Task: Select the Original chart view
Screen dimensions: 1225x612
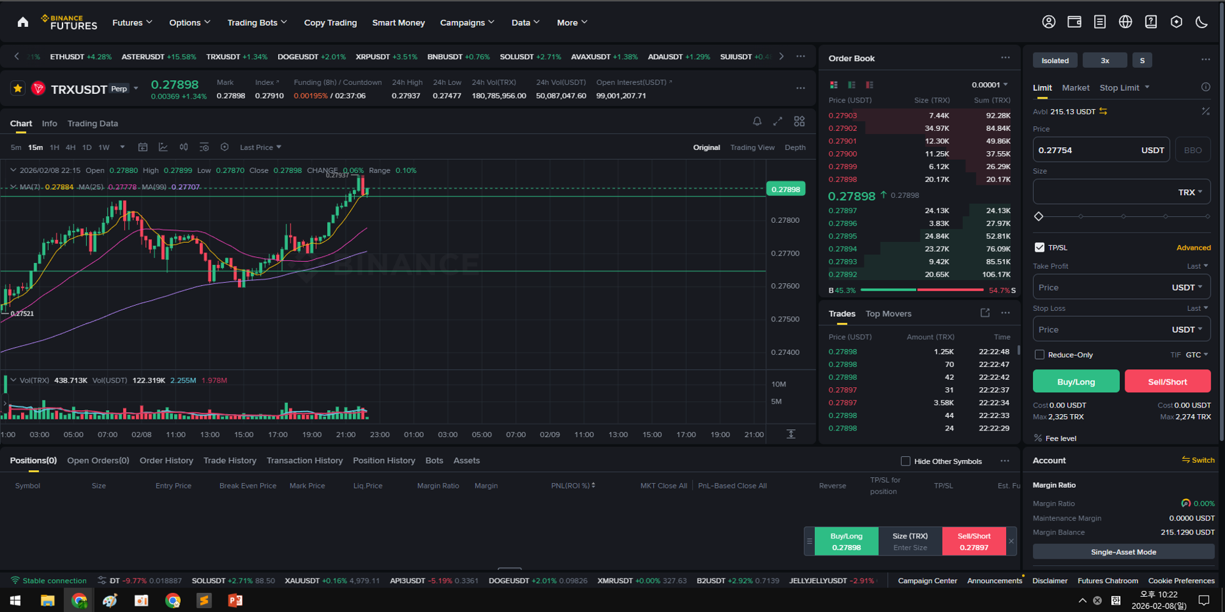Action: pos(706,147)
